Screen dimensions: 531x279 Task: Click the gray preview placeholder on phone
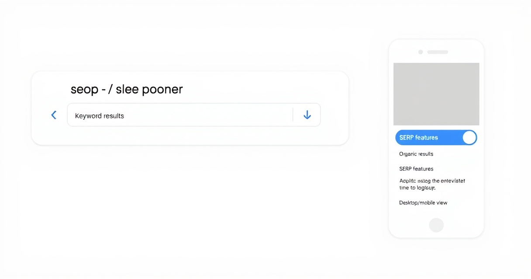tap(436, 94)
